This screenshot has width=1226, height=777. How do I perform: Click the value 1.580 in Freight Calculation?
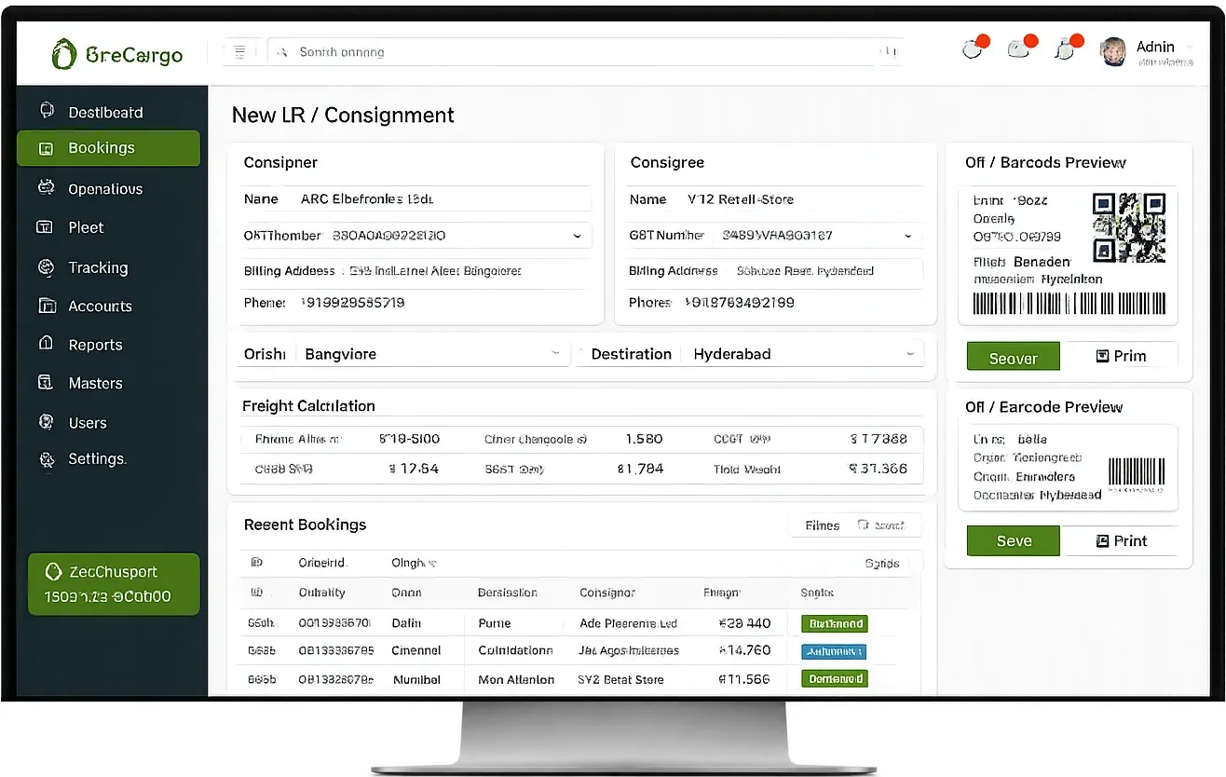[644, 439]
